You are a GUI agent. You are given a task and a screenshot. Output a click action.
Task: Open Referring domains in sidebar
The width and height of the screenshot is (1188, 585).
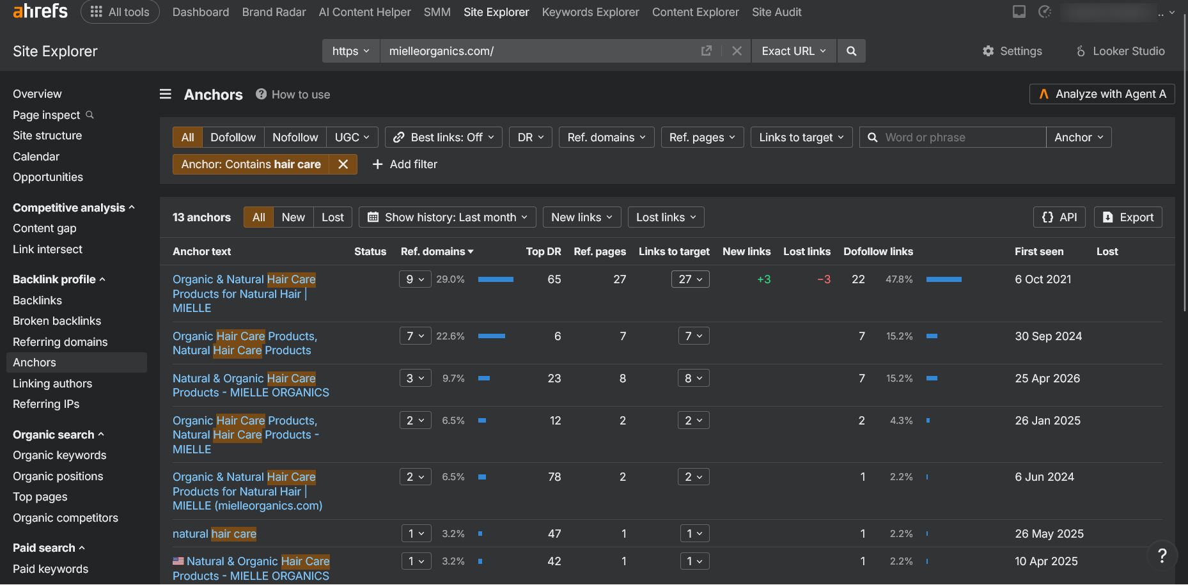(x=60, y=342)
